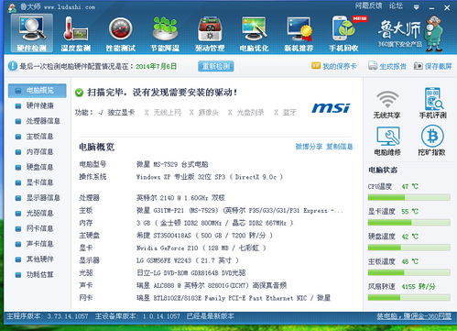Minimize the 鲁大师 window
This screenshot has height=331, width=457.
tap(431, 7)
